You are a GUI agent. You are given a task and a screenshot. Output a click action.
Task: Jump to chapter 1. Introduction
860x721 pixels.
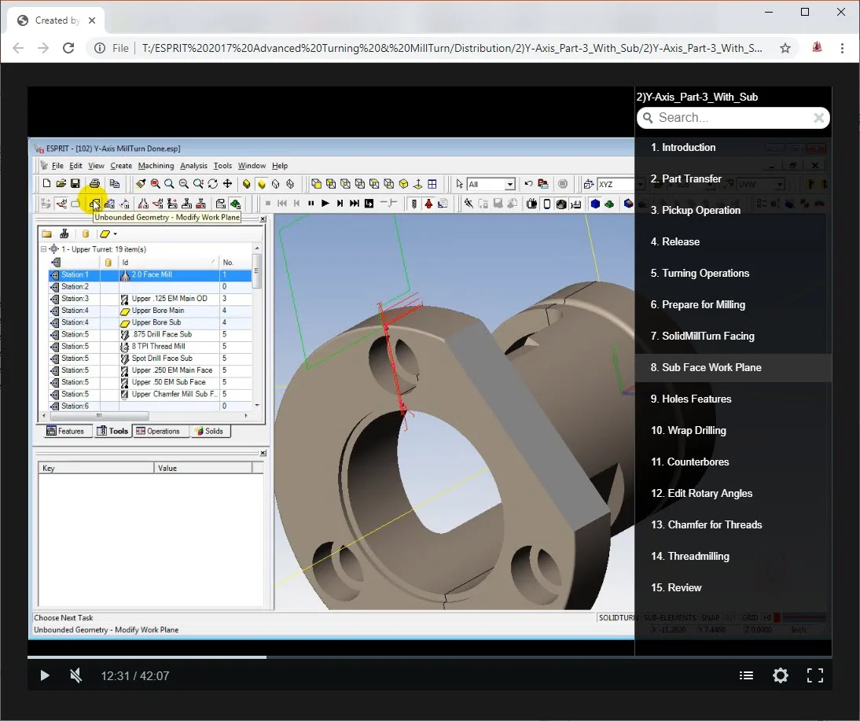coord(733,147)
